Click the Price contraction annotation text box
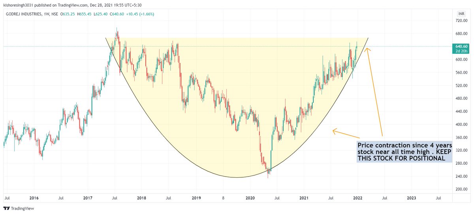The height and width of the screenshot is (214, 474). point(404,152)
